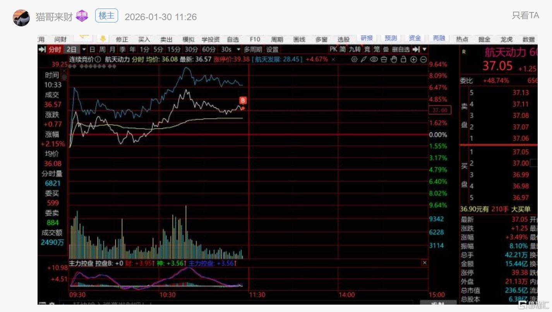Viewport: 552px width, 312px height.
Task: Switch to the 分时 chart tab
Action: [55, 50]
